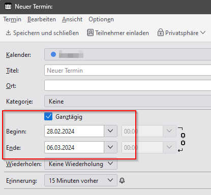Click Teilnehmer einladen button
The width and height of the screenshot is (211, 195).
[x=118, y=32]
